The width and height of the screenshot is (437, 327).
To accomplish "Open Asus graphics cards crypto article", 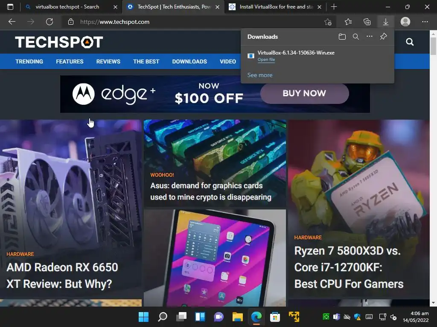I will [211, 191].
